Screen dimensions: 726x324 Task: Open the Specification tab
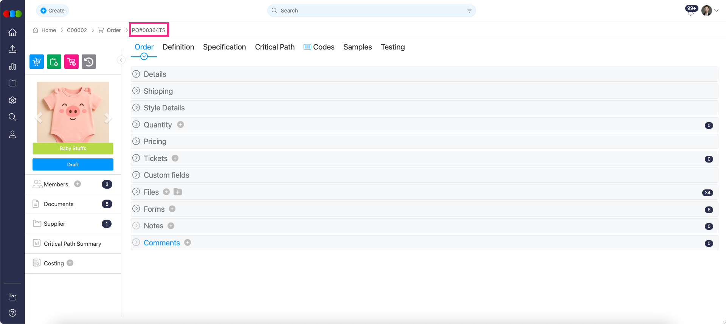(x=224, y=47)
